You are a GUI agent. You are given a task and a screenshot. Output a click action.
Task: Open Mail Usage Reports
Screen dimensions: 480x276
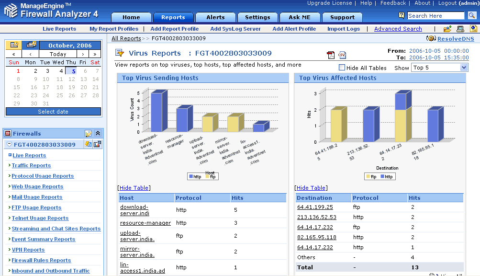tap(37, 197)
